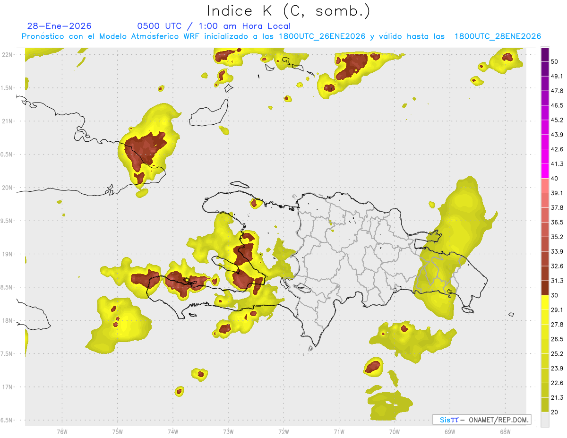The height and width of the screenshot is (438, 567).
Task: Click the "35.2" color scale value
Action: 557,237
